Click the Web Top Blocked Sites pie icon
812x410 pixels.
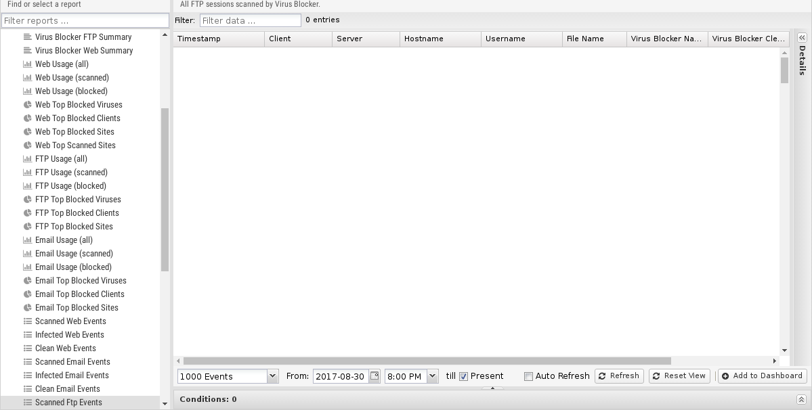28,132
